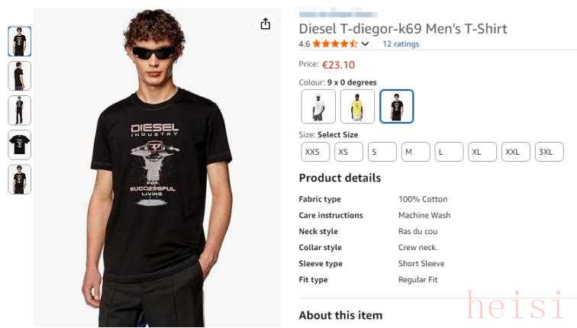Choose size L
Screen dimensions: 577x328
(449, 152)
